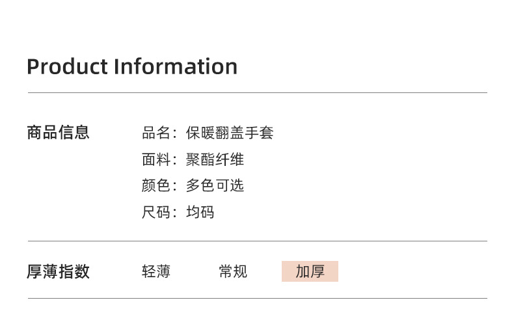Click the 尺码 field label
Image resolution: width=514 pixels, height=326 pixels.
(x=156, y=212)
